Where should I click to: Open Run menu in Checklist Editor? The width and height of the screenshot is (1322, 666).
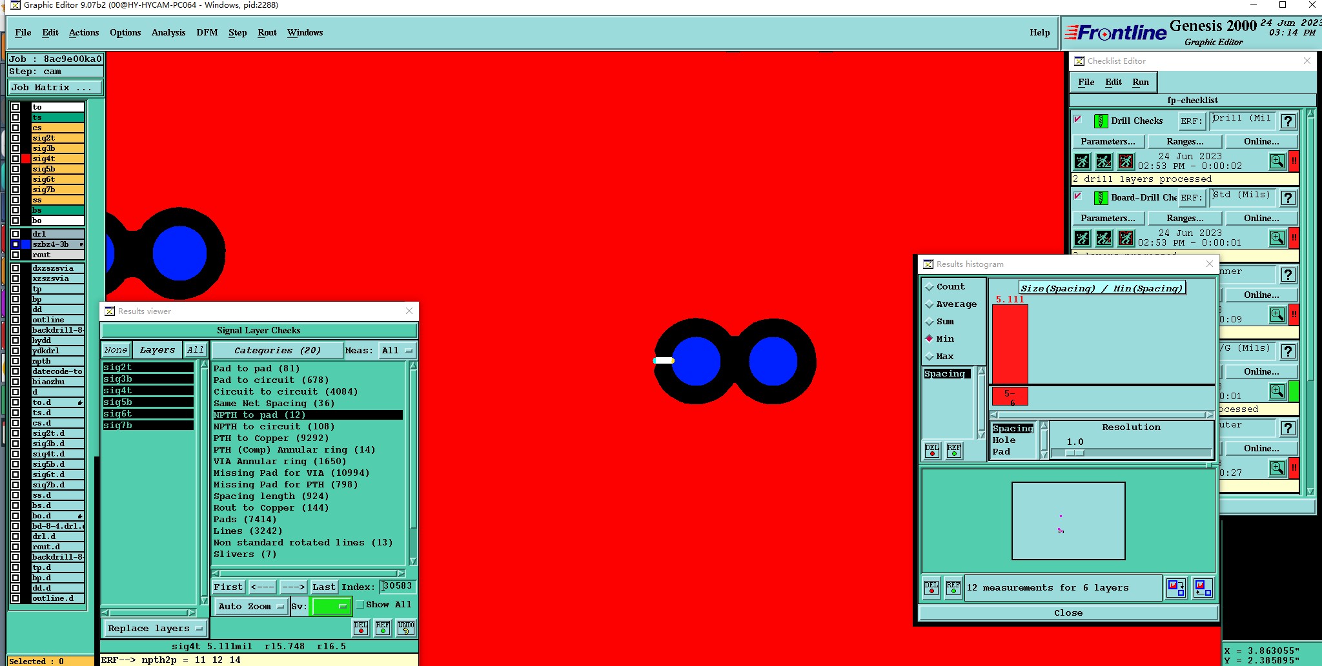[x=1141, y=82]
